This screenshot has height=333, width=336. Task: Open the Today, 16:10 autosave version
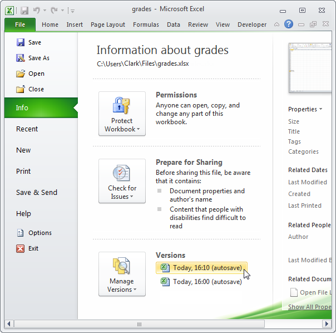[x=201, y=268]
